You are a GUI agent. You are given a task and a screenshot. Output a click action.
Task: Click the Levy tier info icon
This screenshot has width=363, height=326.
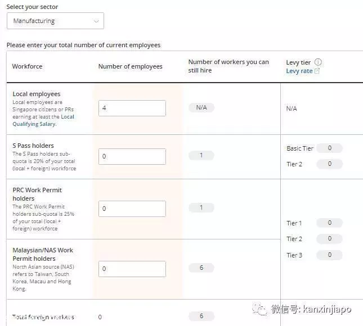point(318,62)
